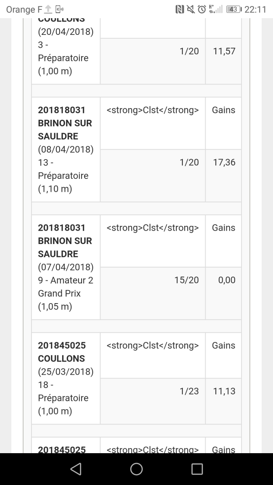Image resolution: width=273 pixels, height=485 pixels.
Task: Tap the 11,57 gains value
Action: click(224, 51)
